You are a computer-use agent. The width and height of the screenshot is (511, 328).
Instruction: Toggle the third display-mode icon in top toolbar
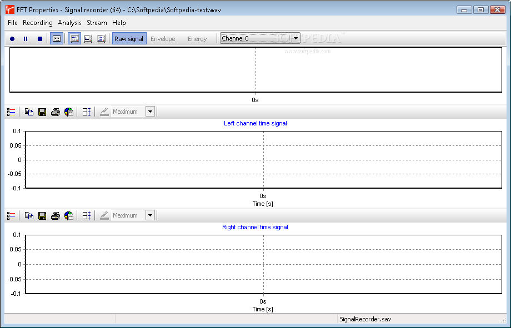(x=101, y=39)
